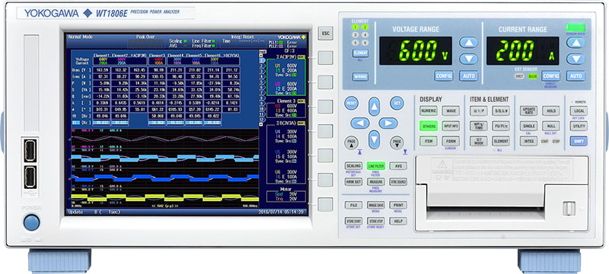609x274 pixels.
Task: Tap ELEMENT key in Item & Element group
Action: [501, 142]
